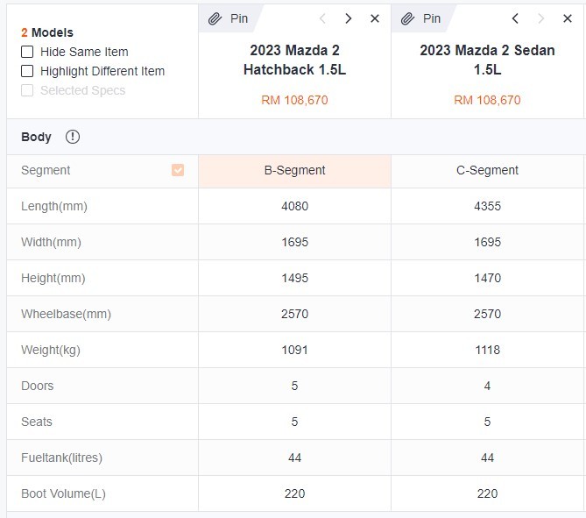586x518 pixels.
Task: Click Sedan height value 1470
Action: [487, 278]
